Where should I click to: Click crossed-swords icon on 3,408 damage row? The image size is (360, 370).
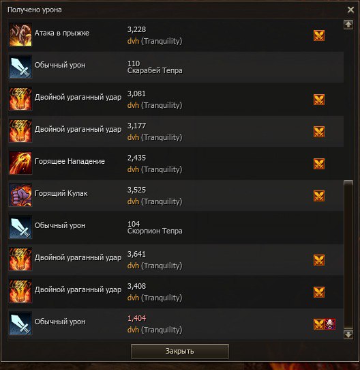point(319,292)
